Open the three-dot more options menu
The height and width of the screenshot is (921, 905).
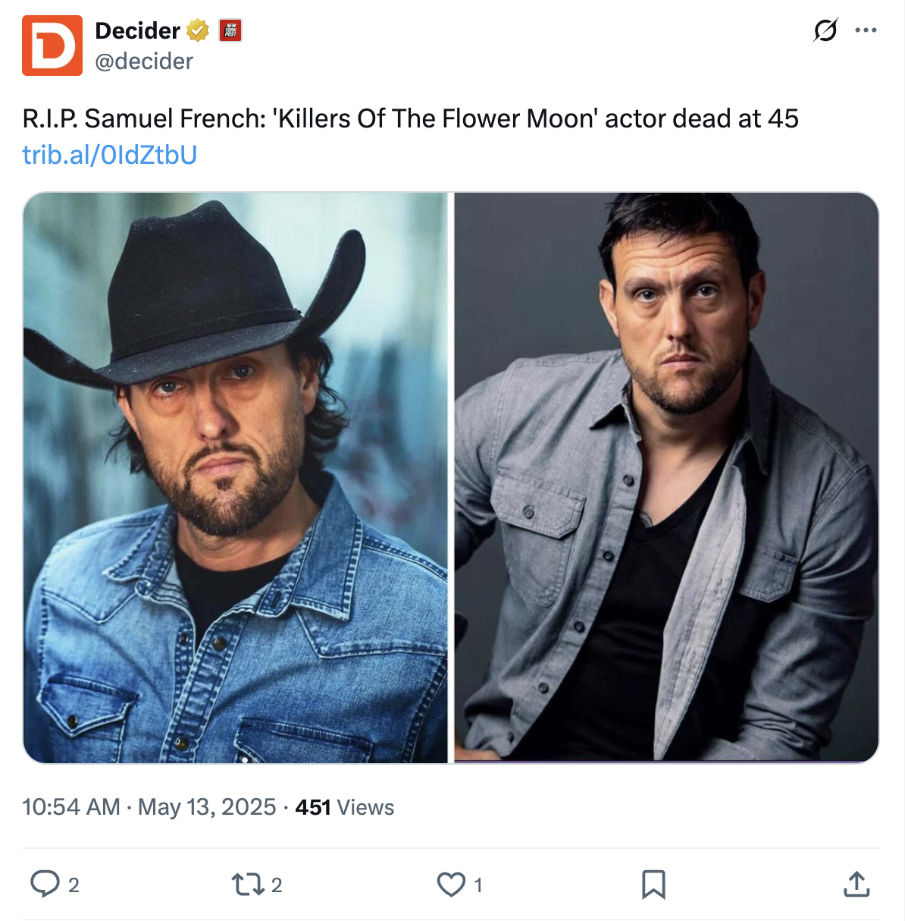(866, 30)
